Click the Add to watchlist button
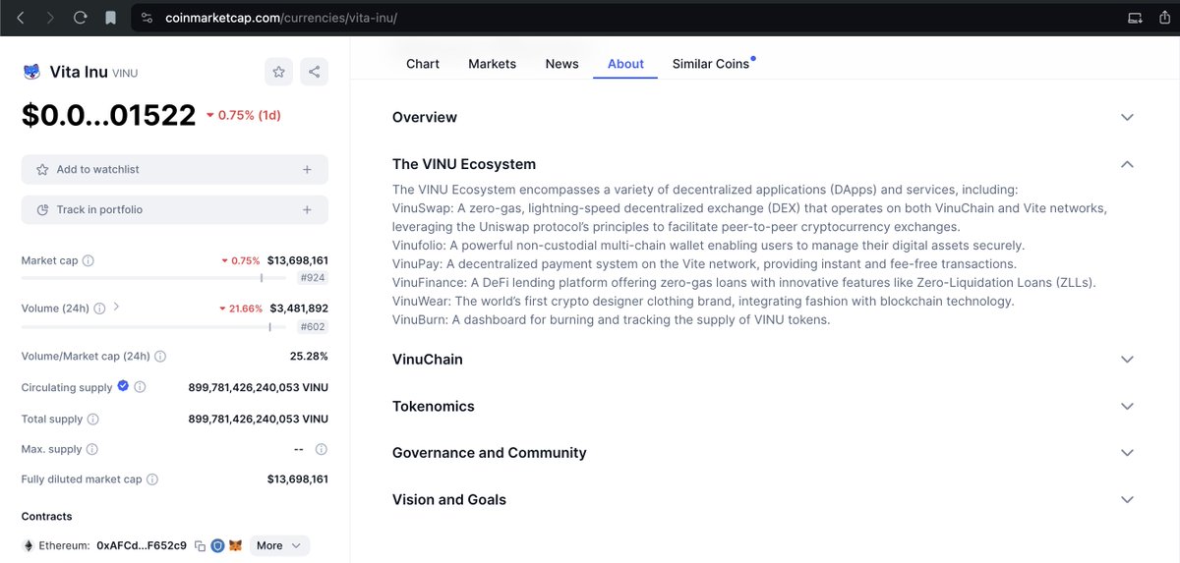 (175, 170)
